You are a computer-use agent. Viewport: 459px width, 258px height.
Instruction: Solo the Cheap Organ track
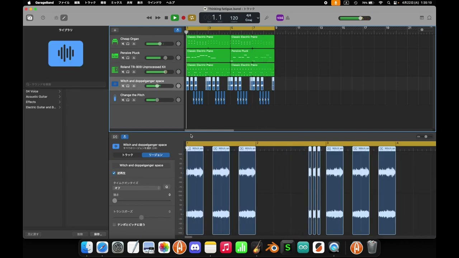coord(128,44)
